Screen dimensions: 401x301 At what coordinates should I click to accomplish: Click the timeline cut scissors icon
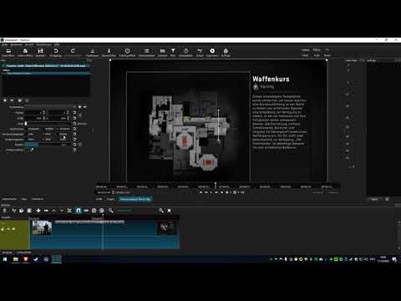point(14,211)
